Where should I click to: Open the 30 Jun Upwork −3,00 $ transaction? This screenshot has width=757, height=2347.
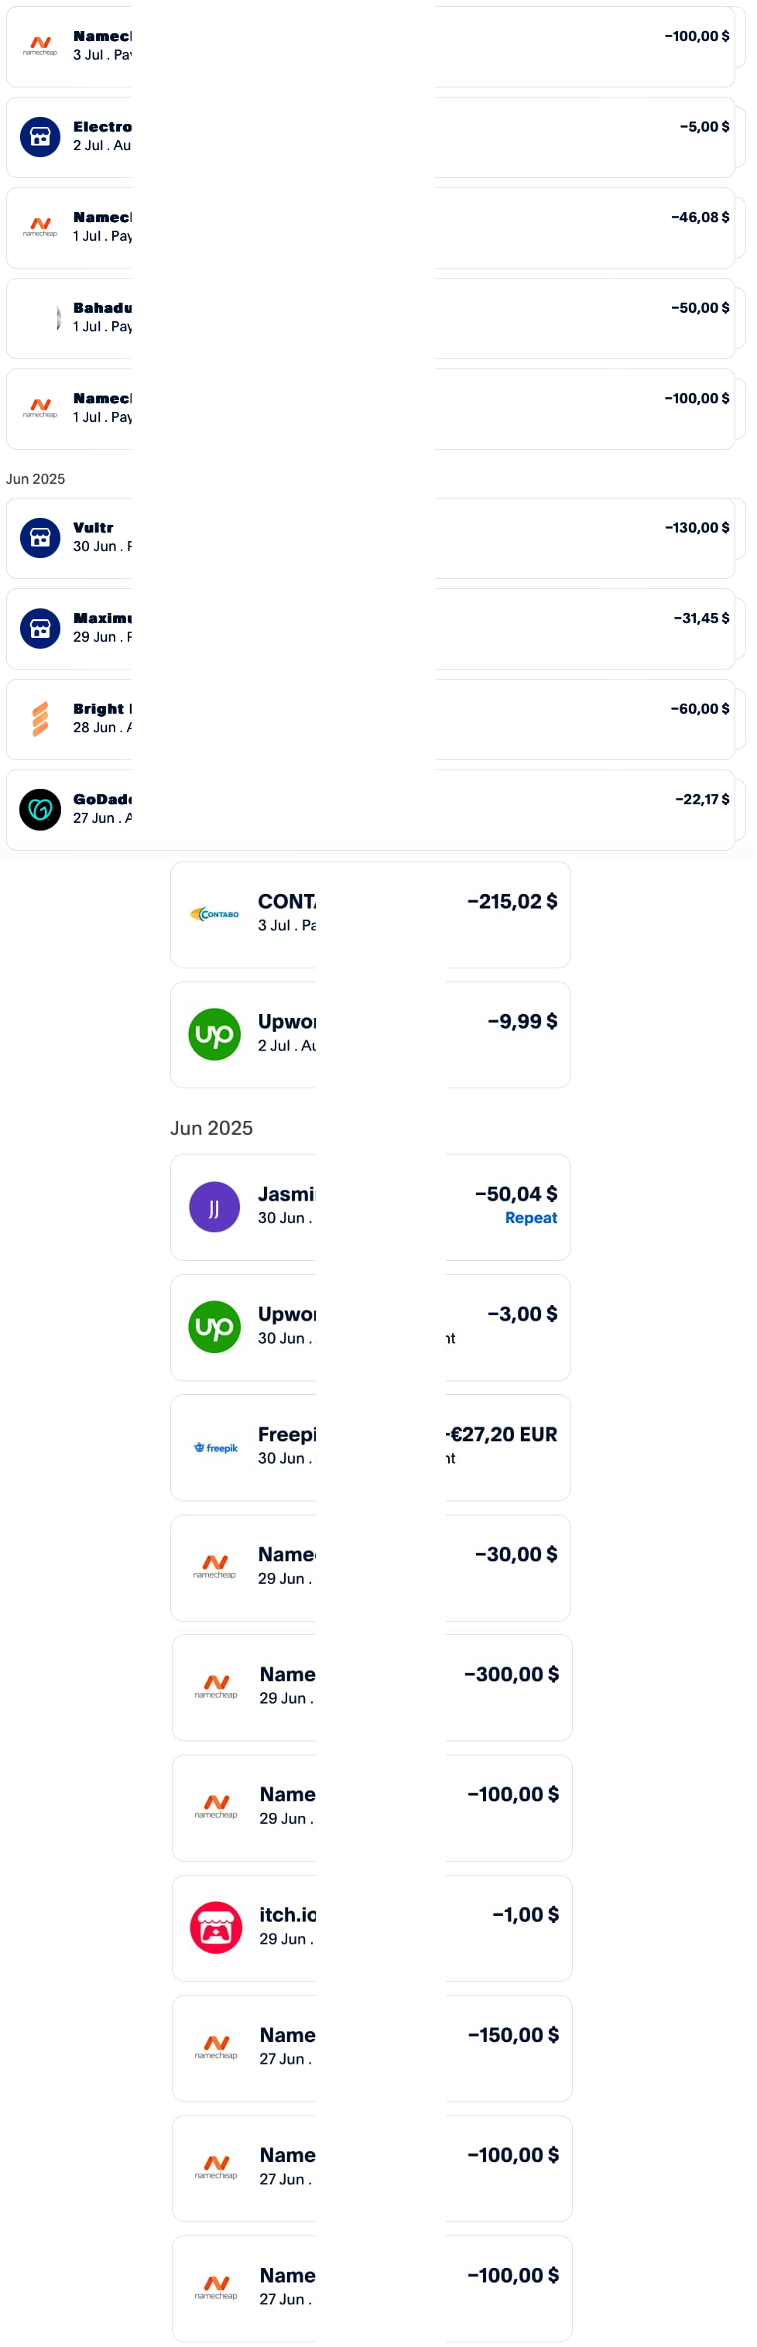coord(371,1327)
